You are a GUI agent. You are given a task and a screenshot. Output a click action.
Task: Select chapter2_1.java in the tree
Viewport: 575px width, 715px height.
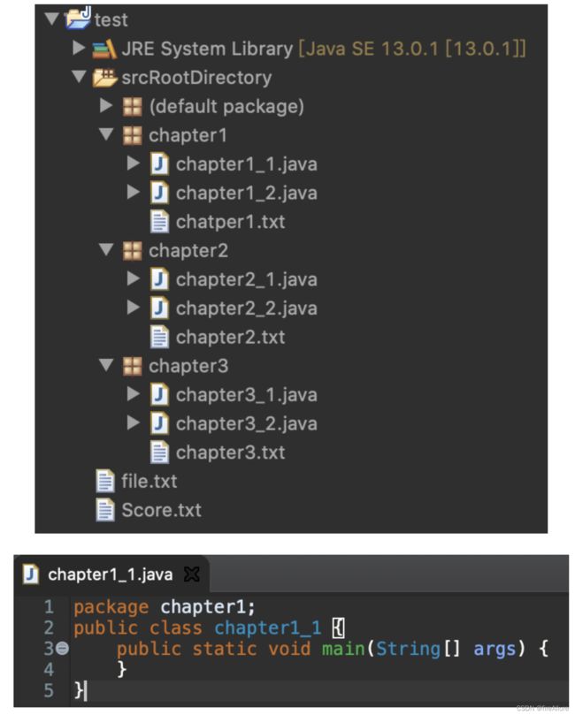(x=247, y=279)
